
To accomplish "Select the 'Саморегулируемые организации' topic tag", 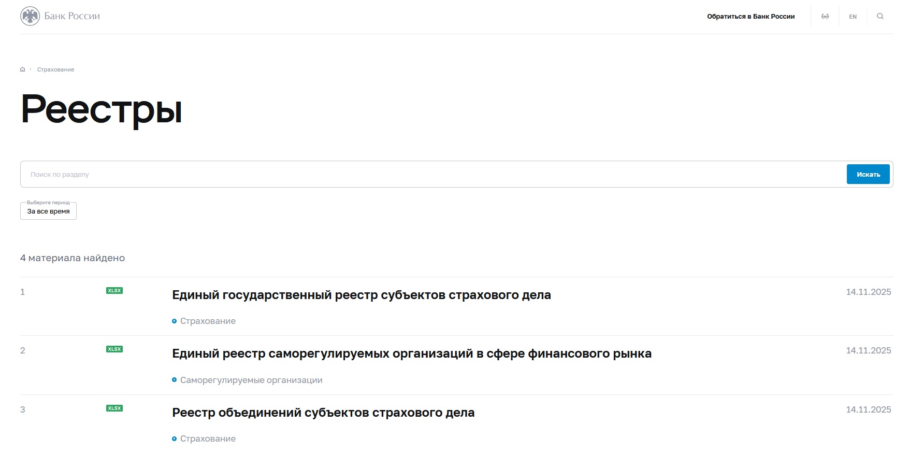I will (251, 379).
